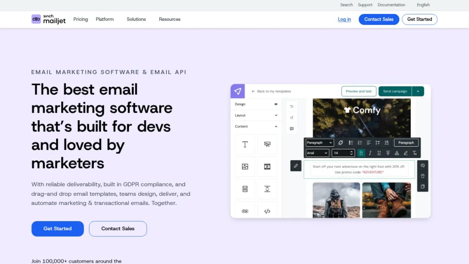Click Preview and test button
Screen dimensions: 469x264
[359, 91]
